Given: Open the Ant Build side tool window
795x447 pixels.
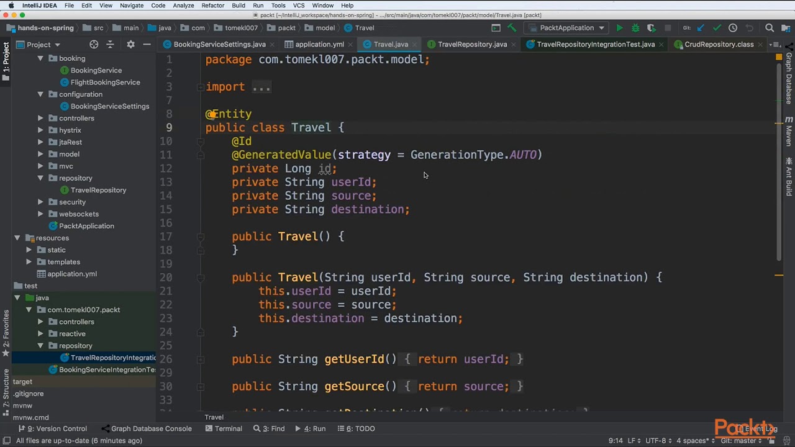Looking at the screenshot, I should [x=789, y=178].
